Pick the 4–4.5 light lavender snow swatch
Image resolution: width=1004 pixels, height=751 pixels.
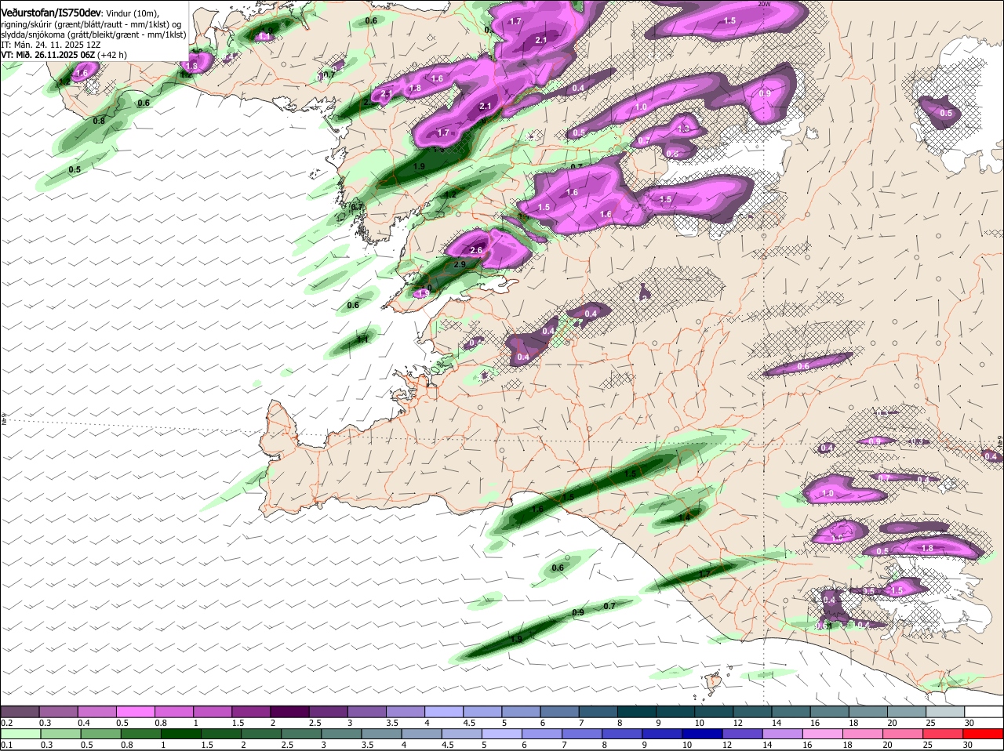[x=445, y=711]
